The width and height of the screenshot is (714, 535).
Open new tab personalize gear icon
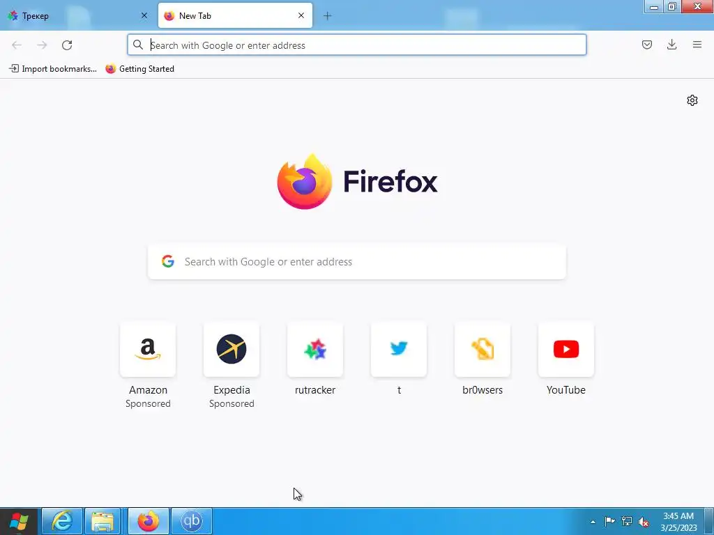tap(692, 100)
